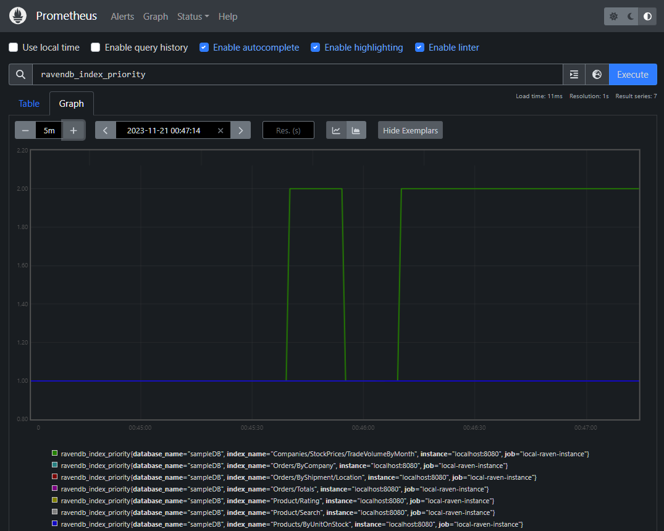Go to the Graph nav link

[x=156, y=17]
